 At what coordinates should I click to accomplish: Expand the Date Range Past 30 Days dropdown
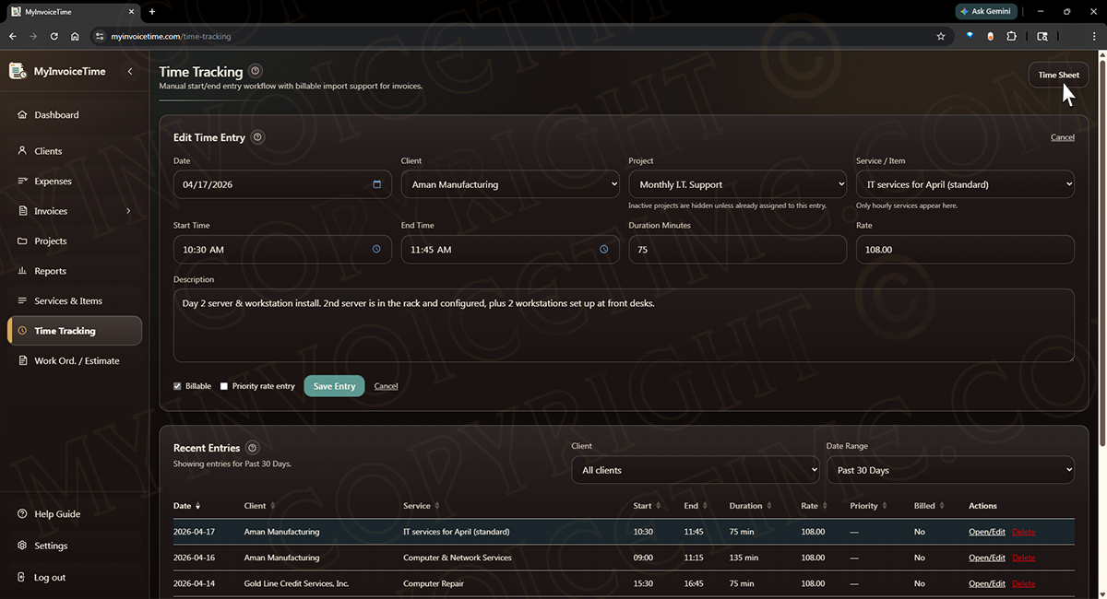click(x=950, y=470)
